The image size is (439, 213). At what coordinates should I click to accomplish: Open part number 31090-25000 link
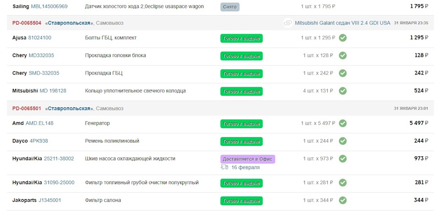click(x=59, y=182)
